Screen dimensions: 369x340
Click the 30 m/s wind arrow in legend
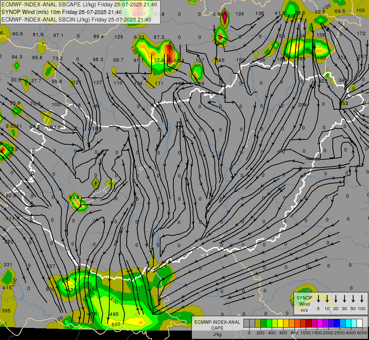click(344, 299)
